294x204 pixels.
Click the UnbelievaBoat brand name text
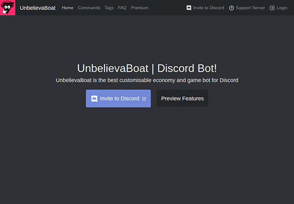(x=38, y=8)
